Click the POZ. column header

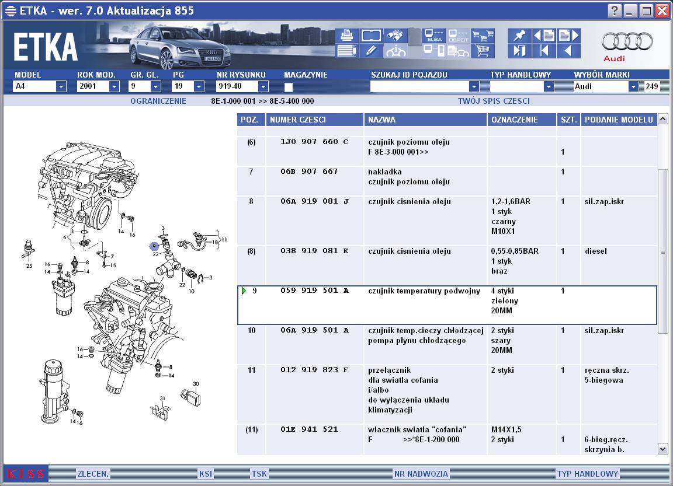[x=251, y=120]
